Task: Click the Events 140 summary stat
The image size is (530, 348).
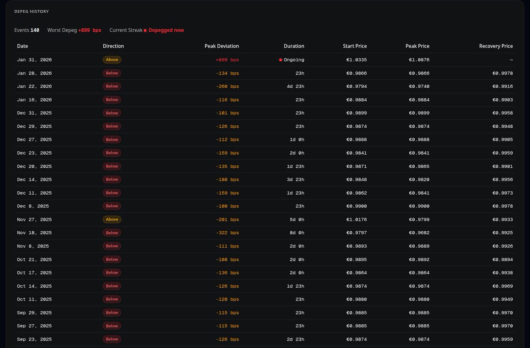Action: [x=26, y=30]
